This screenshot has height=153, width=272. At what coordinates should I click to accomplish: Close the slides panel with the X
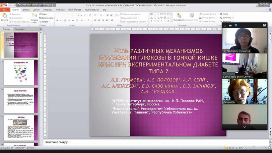pyautogui.click(x=40, y=29)
